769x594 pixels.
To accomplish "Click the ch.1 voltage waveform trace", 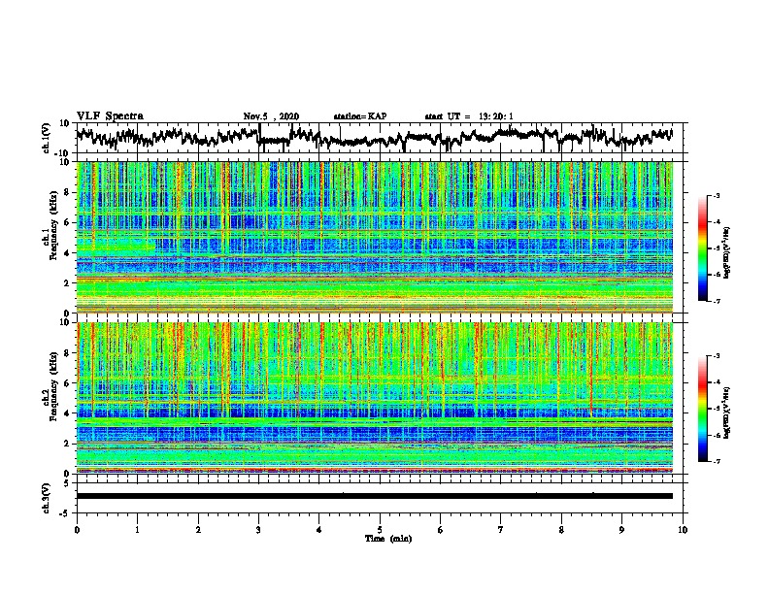I will click(374, 137).
